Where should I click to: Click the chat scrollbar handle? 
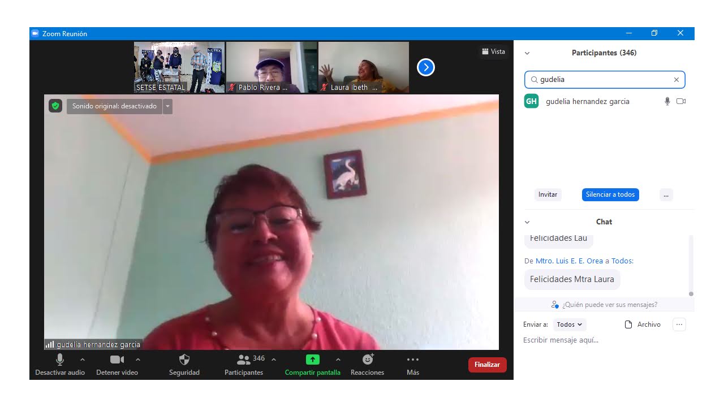pos(691,294)
